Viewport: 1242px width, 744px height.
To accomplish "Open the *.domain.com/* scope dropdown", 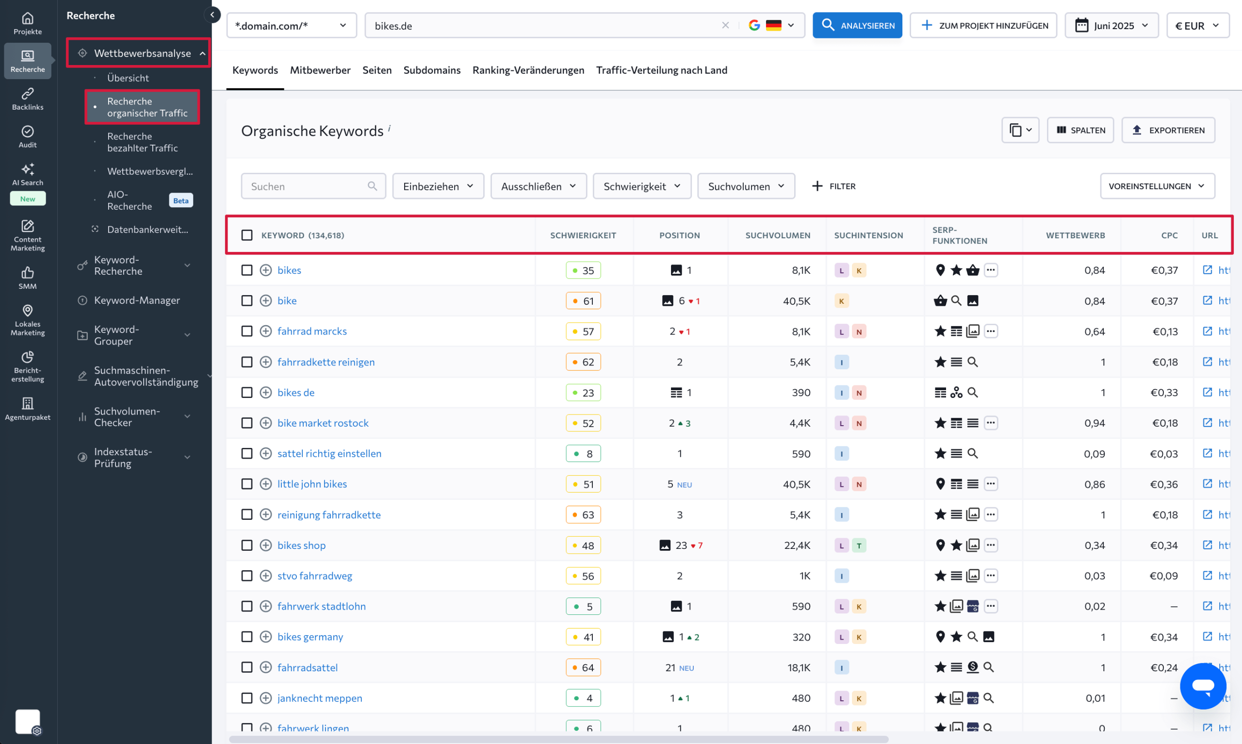I will [x=292, y=25].
